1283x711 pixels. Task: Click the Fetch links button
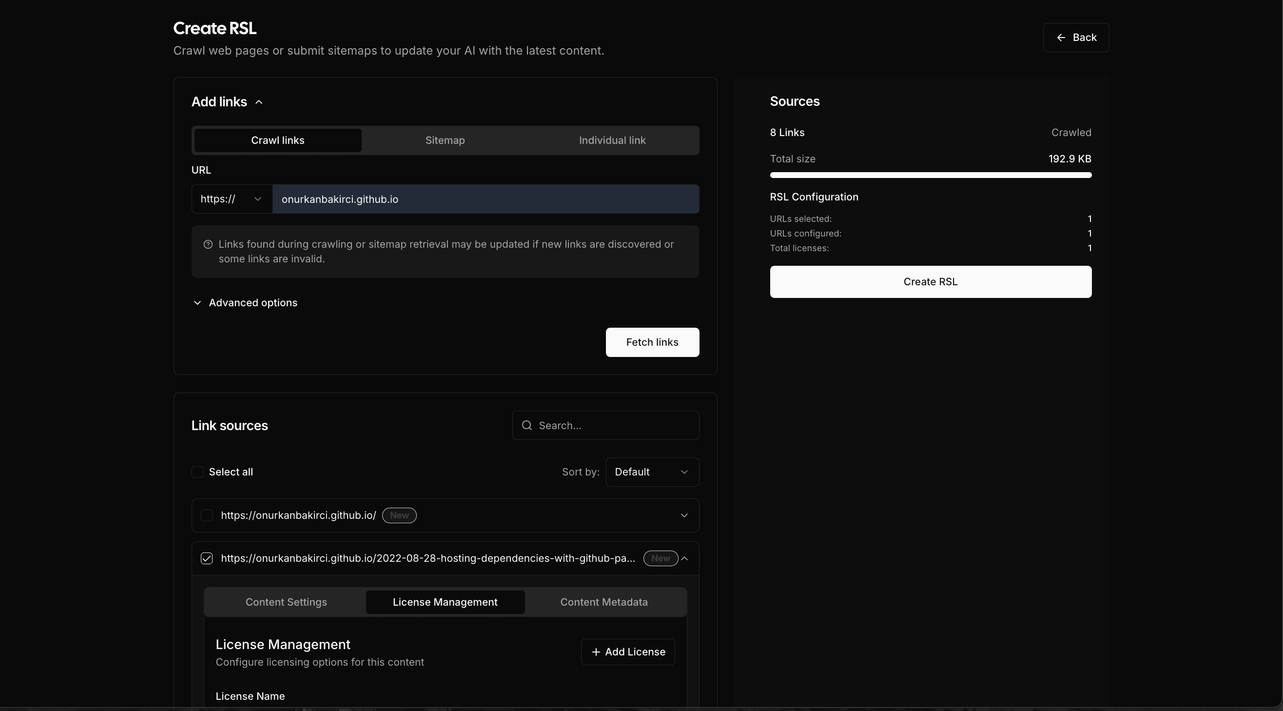(652, 342)
